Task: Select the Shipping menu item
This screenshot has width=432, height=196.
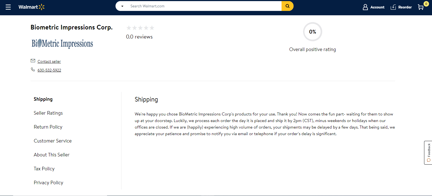Action: [x=43, y=99]
